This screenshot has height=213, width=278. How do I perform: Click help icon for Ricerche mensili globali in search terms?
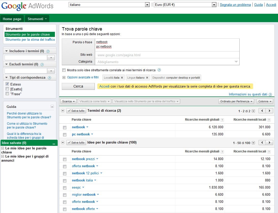(222, 120)
